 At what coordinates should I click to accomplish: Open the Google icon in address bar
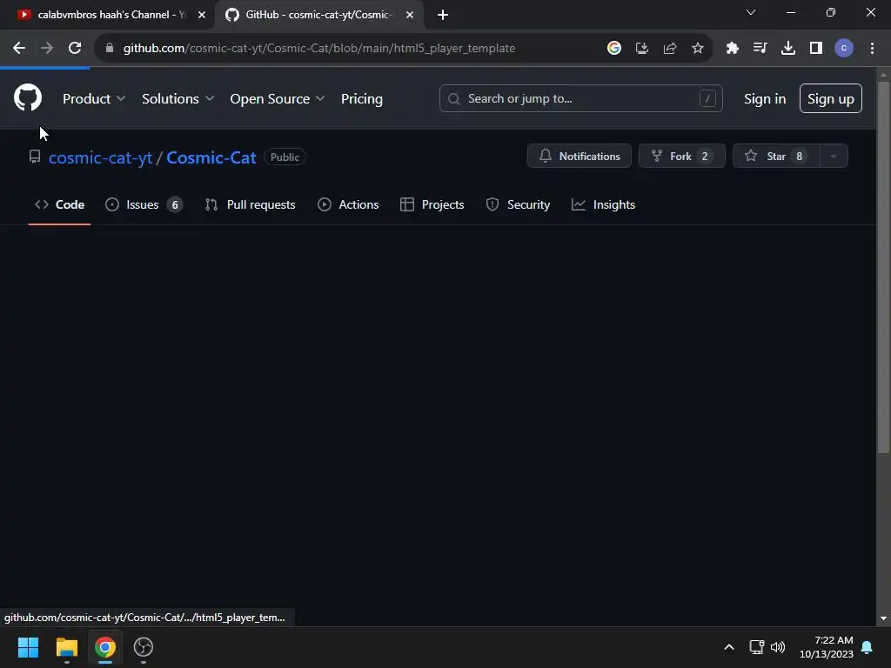(613, 49)
